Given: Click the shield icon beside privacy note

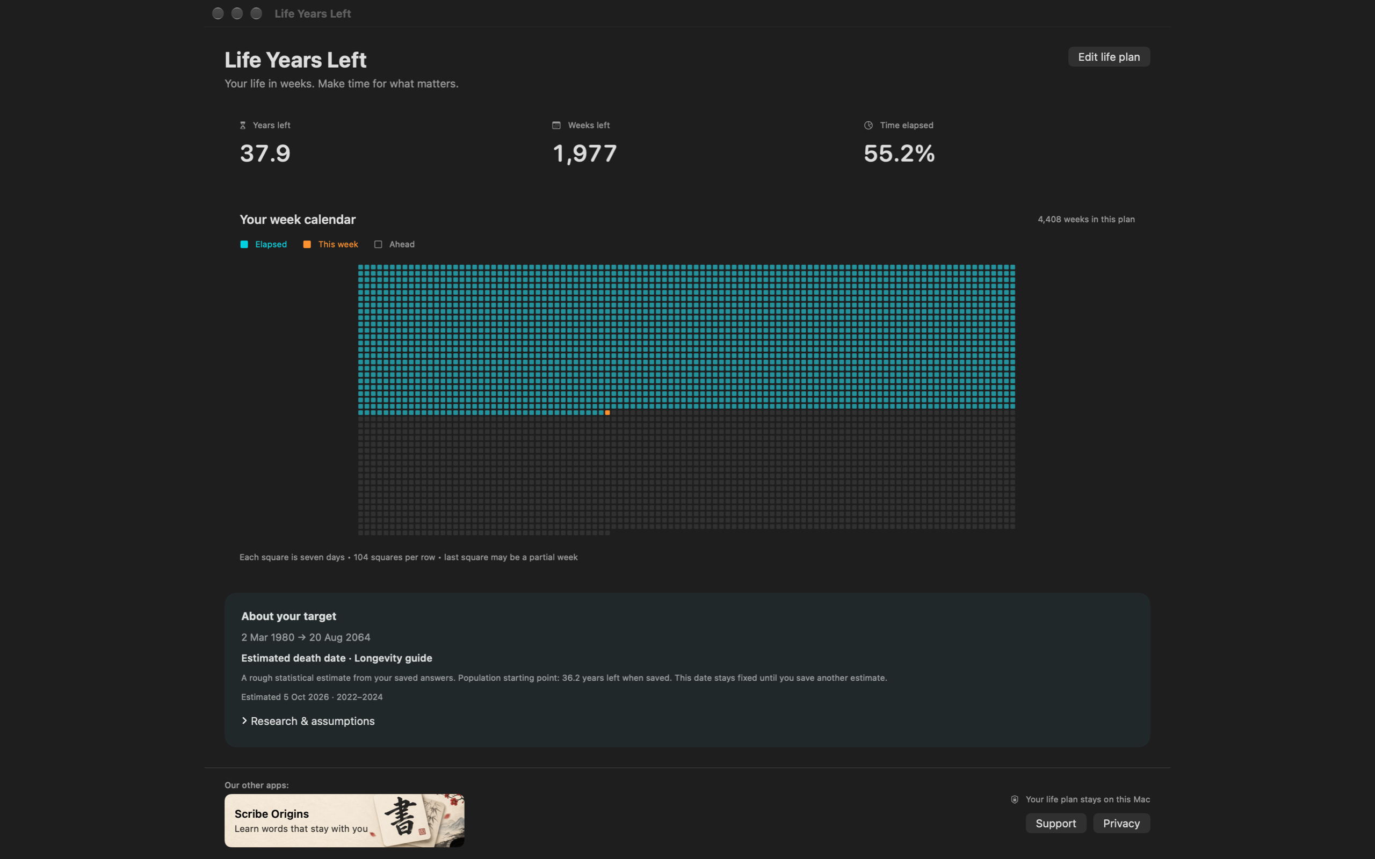Looking at the screenshot, I should [1014, 799].
